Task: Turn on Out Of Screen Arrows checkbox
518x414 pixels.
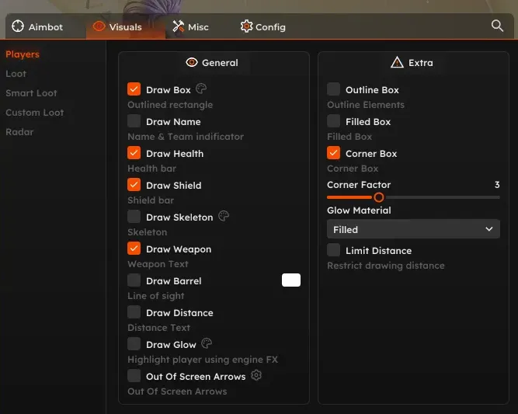Action: [x=134, y=376]
